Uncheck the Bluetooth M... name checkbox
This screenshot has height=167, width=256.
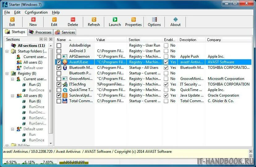[59, 68]
